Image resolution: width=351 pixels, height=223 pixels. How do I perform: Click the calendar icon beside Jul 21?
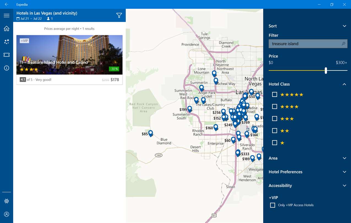(x=18, y=19)
